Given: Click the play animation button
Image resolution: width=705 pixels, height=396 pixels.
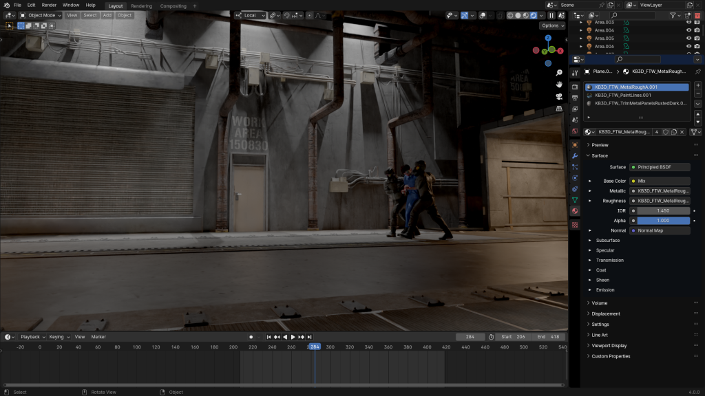Looking at the screenshot, I should pyautogui.click(x=293, y=337).
